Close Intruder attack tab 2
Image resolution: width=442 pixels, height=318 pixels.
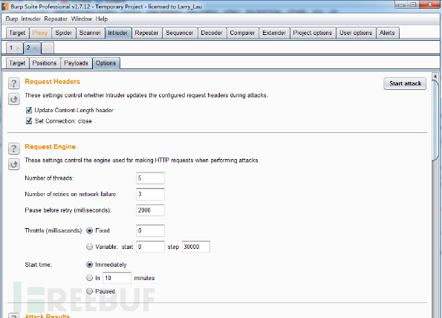pos(35,48)
